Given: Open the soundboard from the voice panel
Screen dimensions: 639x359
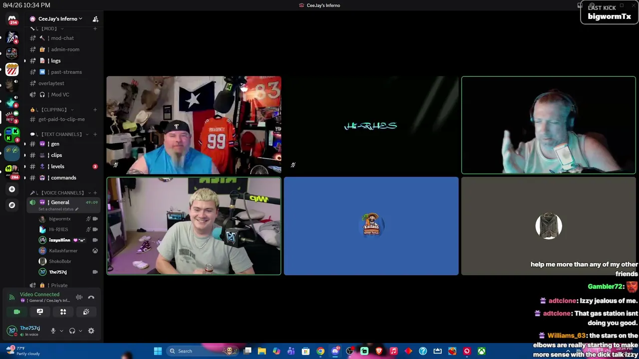Looking at the screenshot, I should pos(86,312).
